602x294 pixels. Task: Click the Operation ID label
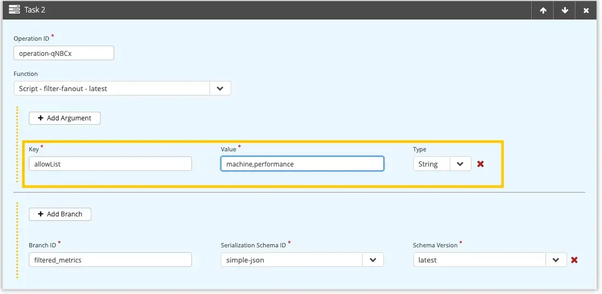click(32, 39)
